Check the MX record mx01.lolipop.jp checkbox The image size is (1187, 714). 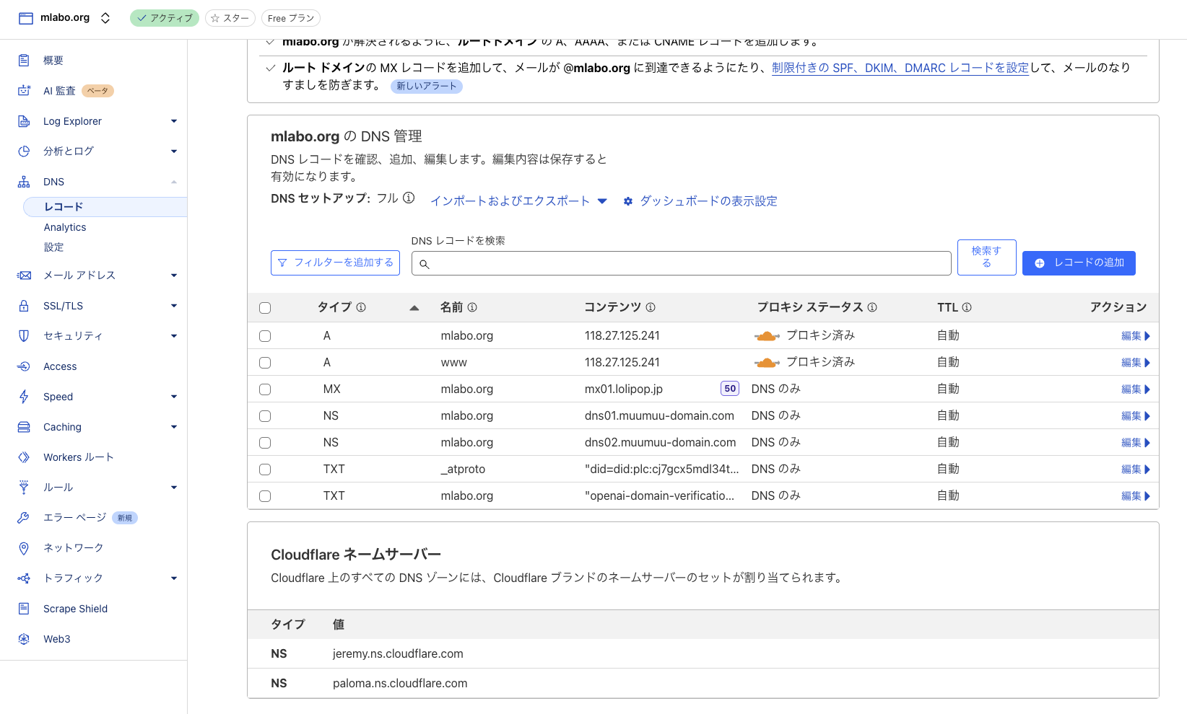point(265,389)
